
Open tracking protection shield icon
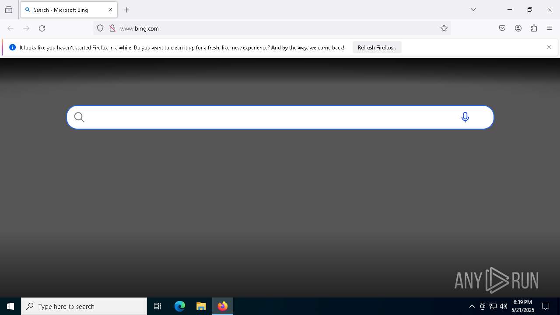click(x=100, y=28)
